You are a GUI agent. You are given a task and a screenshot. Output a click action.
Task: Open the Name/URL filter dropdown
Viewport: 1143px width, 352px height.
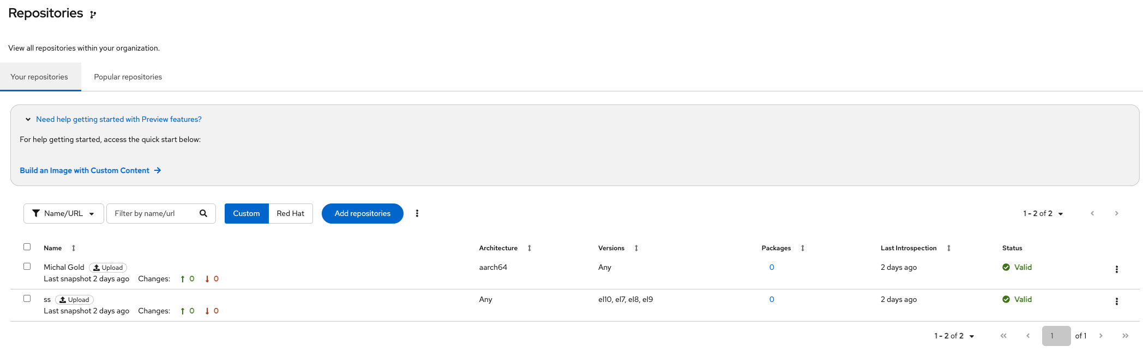click(63, 213)
